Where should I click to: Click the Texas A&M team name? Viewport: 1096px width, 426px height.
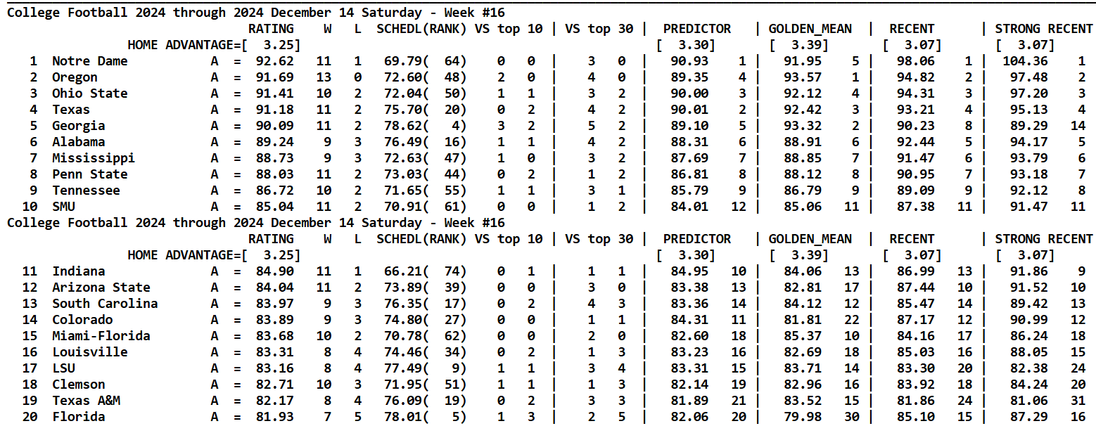(86, 401)
